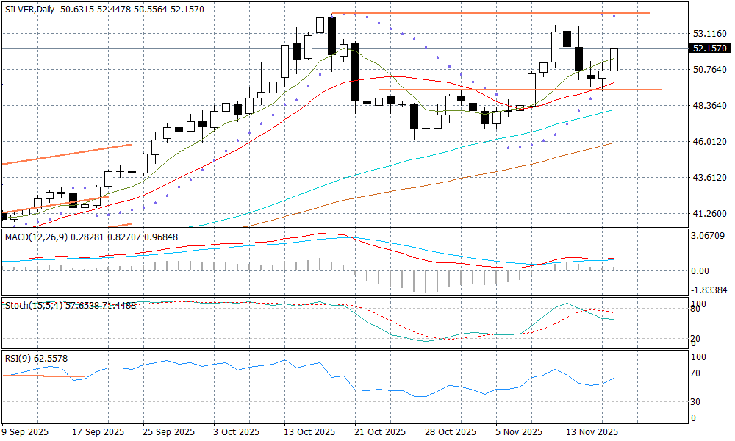This screenshot has height=441, width=735.
Task: Select the current price label 52.1570
Action: click(709, 49)
